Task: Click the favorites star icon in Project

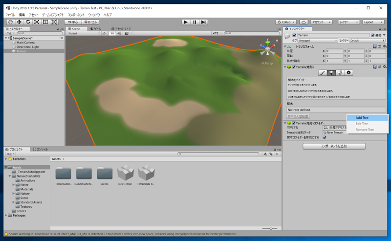Action: 277,154
